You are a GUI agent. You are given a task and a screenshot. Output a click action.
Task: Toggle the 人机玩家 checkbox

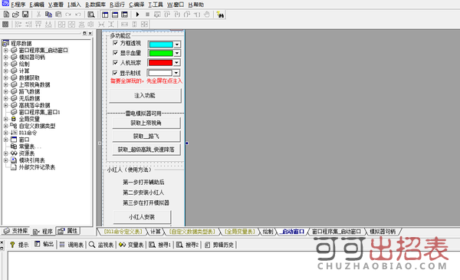115,62
